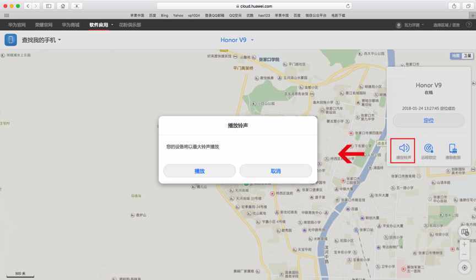Expand the Honor V9 device dropdown
Screen dimensions: 476x280
(x=252, y=40)
